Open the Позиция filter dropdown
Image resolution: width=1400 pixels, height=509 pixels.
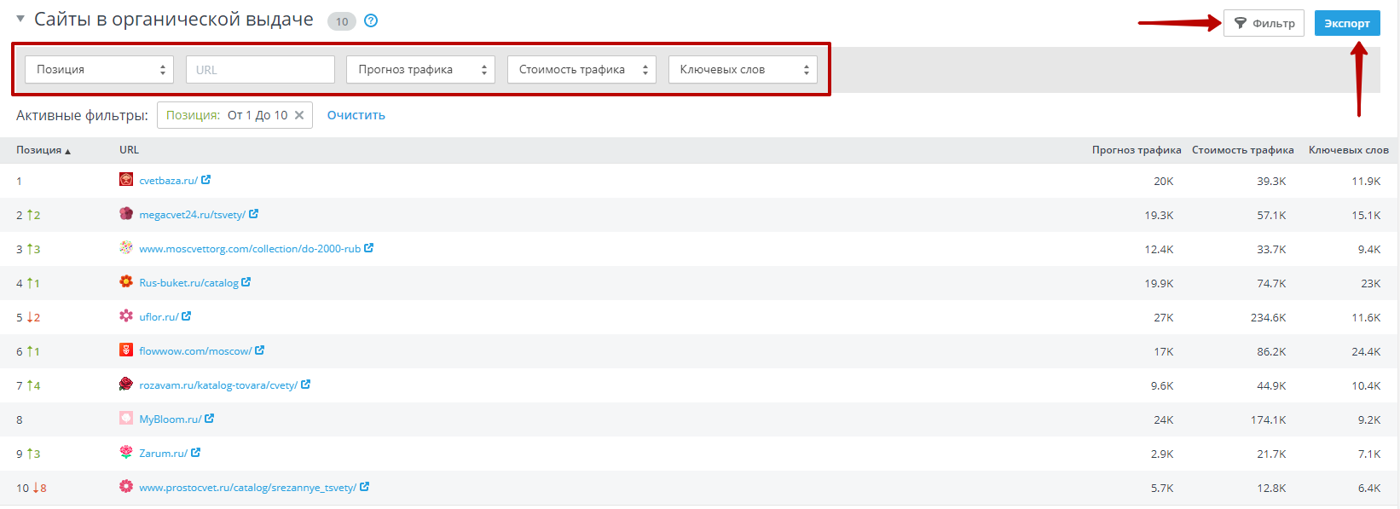[x=99, y=70]
